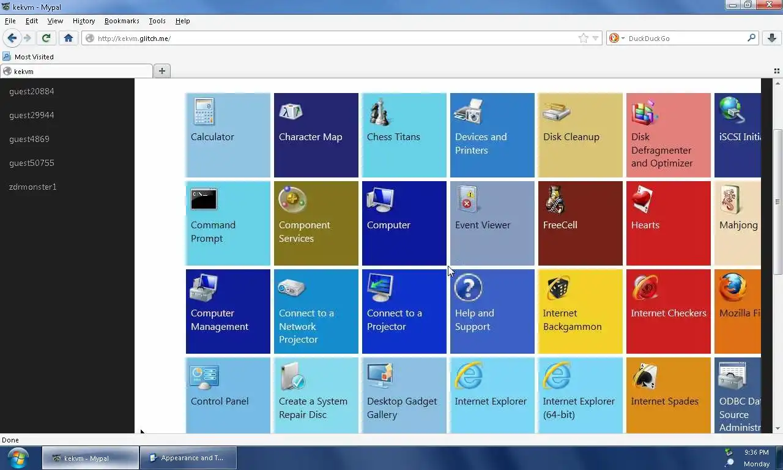Launch the Internet Spades tile
783x470 pixels.
(668, 395)
